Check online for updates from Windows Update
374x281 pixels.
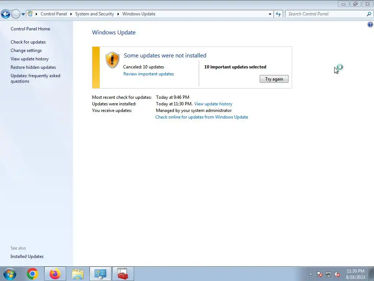point(202,117)
